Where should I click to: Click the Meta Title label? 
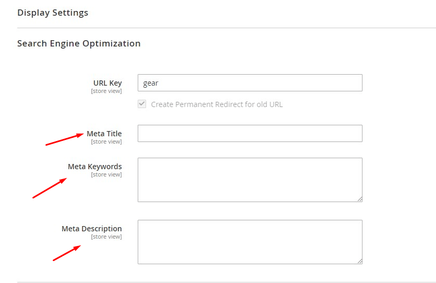click(x=104, y=134)
